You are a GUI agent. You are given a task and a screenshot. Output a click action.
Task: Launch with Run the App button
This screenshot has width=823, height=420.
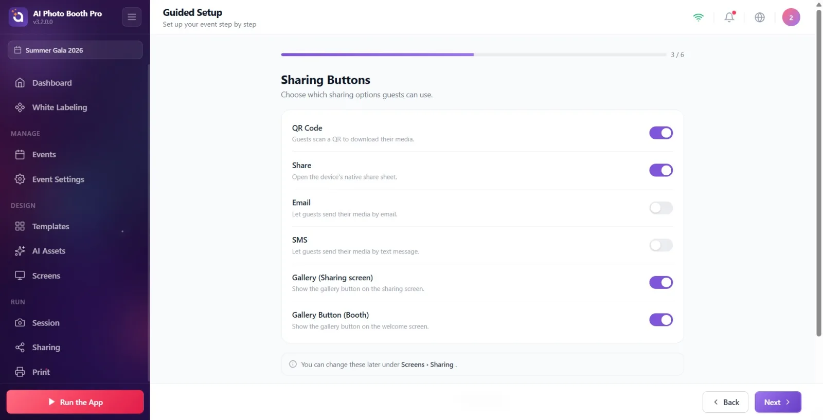pos(75,402)
